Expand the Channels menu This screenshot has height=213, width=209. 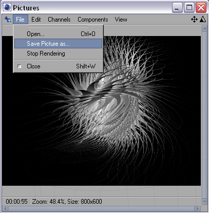(59, 20)
